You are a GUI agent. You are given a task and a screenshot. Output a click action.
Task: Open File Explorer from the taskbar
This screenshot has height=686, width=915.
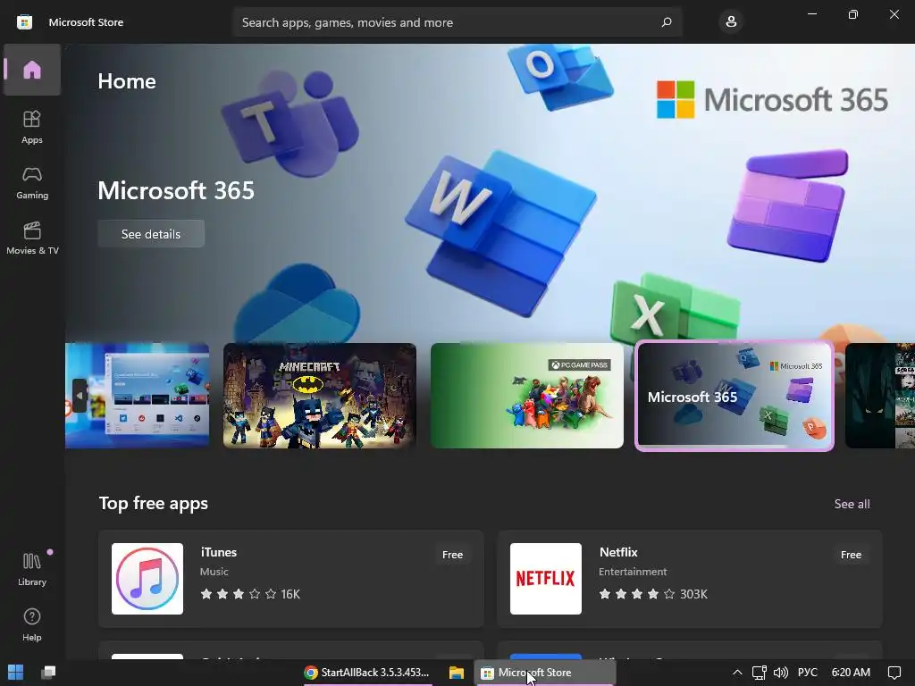457,673
